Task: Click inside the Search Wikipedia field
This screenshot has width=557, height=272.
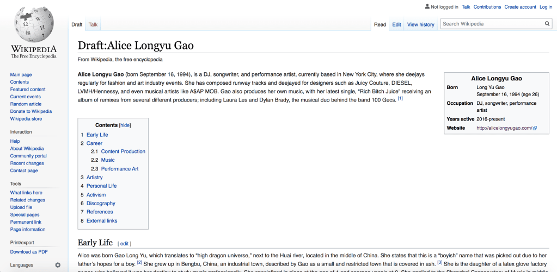Action: click(x=490, y=24)
